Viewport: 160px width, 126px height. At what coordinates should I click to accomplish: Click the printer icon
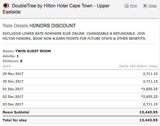(127, 6)
